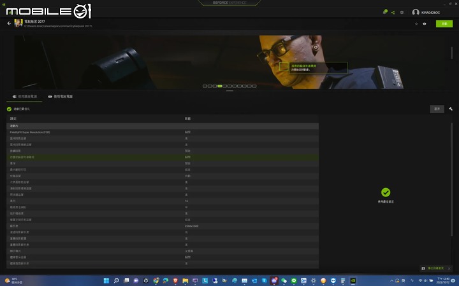The width and height of the screenshot is (459, 286).
Task: Collapse the screenshot preview handle bar
Action: pyautogui.click(x=229, y=91)
